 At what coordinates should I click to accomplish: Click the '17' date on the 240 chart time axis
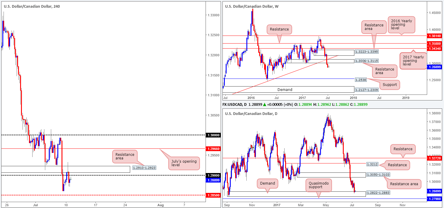pyautogui.click(x=96, y=205)
